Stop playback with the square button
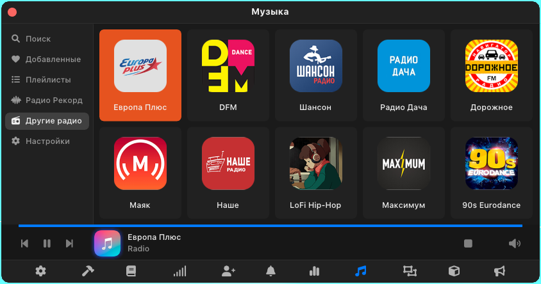 [468, 243]
